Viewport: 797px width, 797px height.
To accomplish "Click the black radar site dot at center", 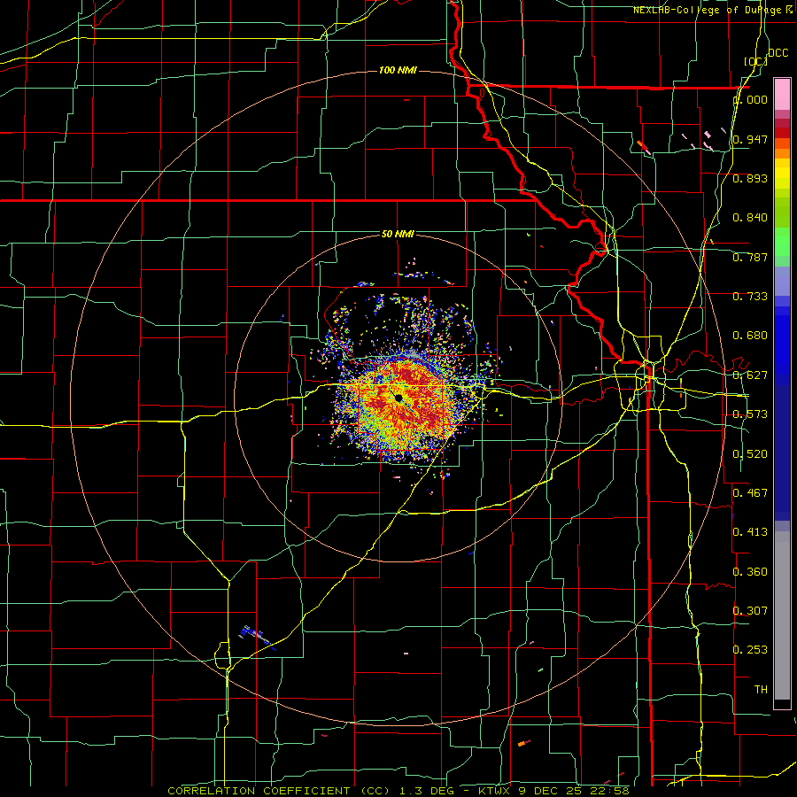I will coord(398,398).
